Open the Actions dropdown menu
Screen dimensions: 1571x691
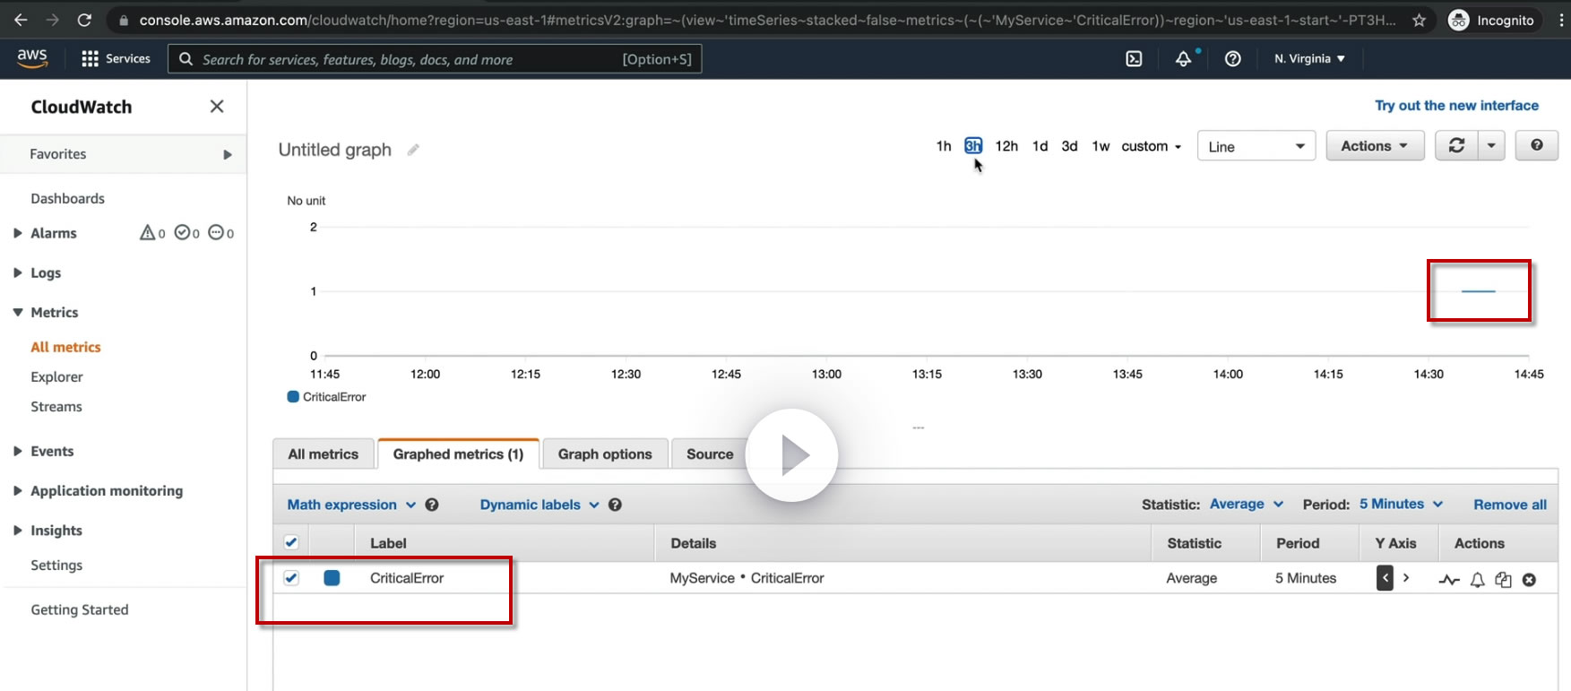pos(1375,146)
